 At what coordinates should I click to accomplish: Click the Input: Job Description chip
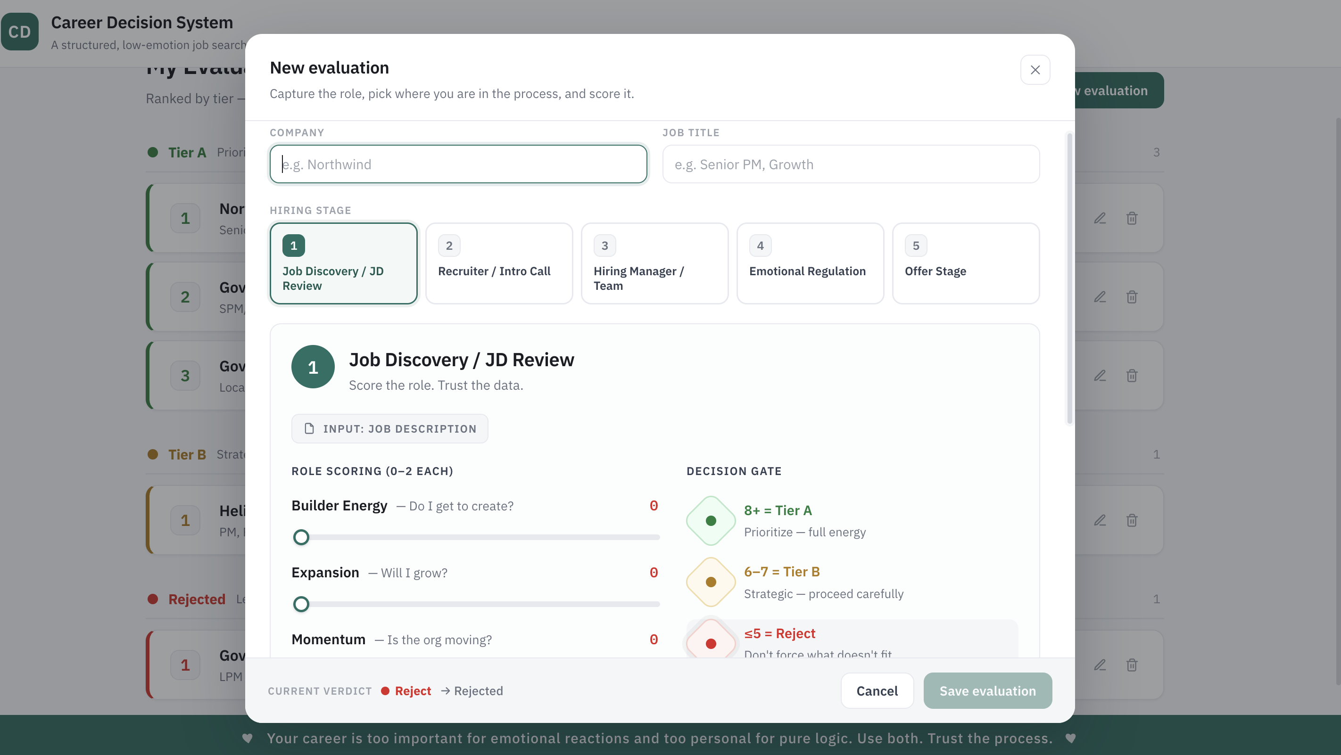389,429
